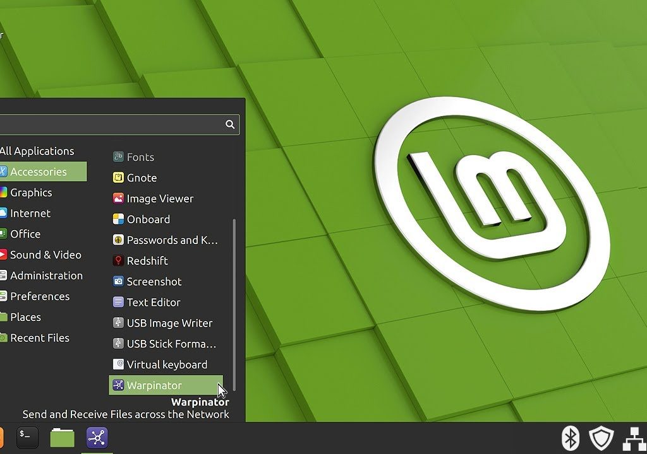Select Passwords and K… label

point(172,240)
